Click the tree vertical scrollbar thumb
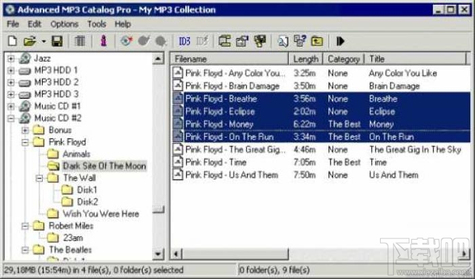Image resolution: width=475 pixels, height=279 pixels. click(158, 209)
